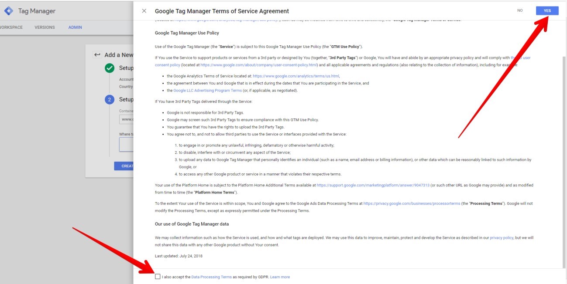Decline the agreement with the NO button

520,10
